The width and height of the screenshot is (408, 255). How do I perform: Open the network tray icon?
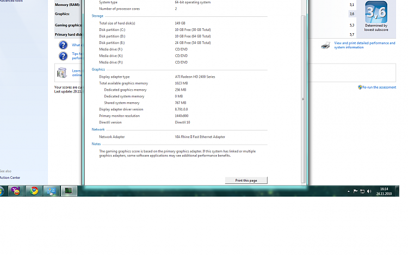tap(362, 191)
